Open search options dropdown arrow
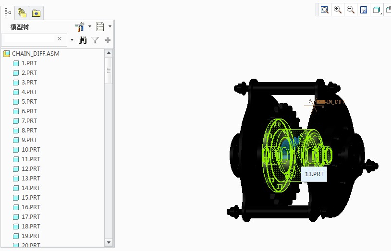The image size is (391, 251). (72, 40)
